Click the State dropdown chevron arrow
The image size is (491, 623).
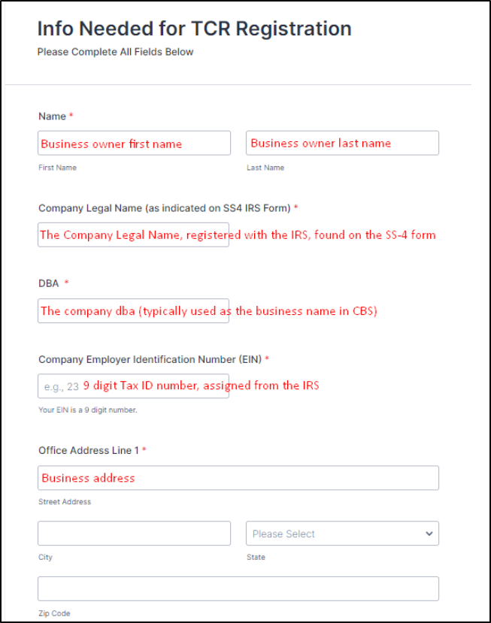pyautogui.click(x=429, y=534)
